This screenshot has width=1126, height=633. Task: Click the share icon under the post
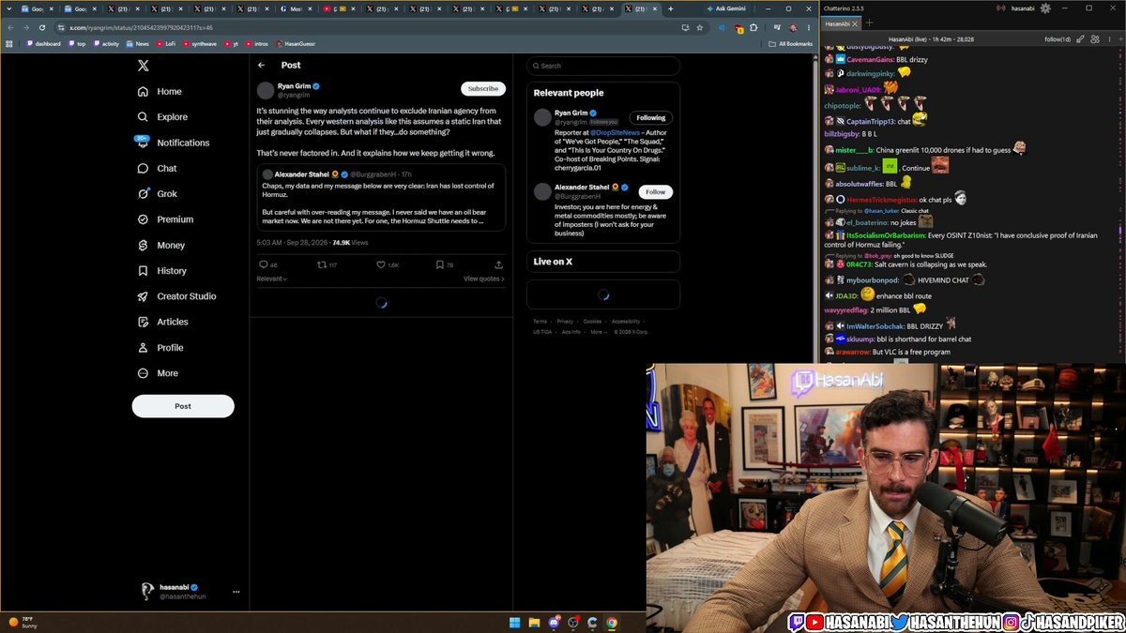tap(499, 265)
